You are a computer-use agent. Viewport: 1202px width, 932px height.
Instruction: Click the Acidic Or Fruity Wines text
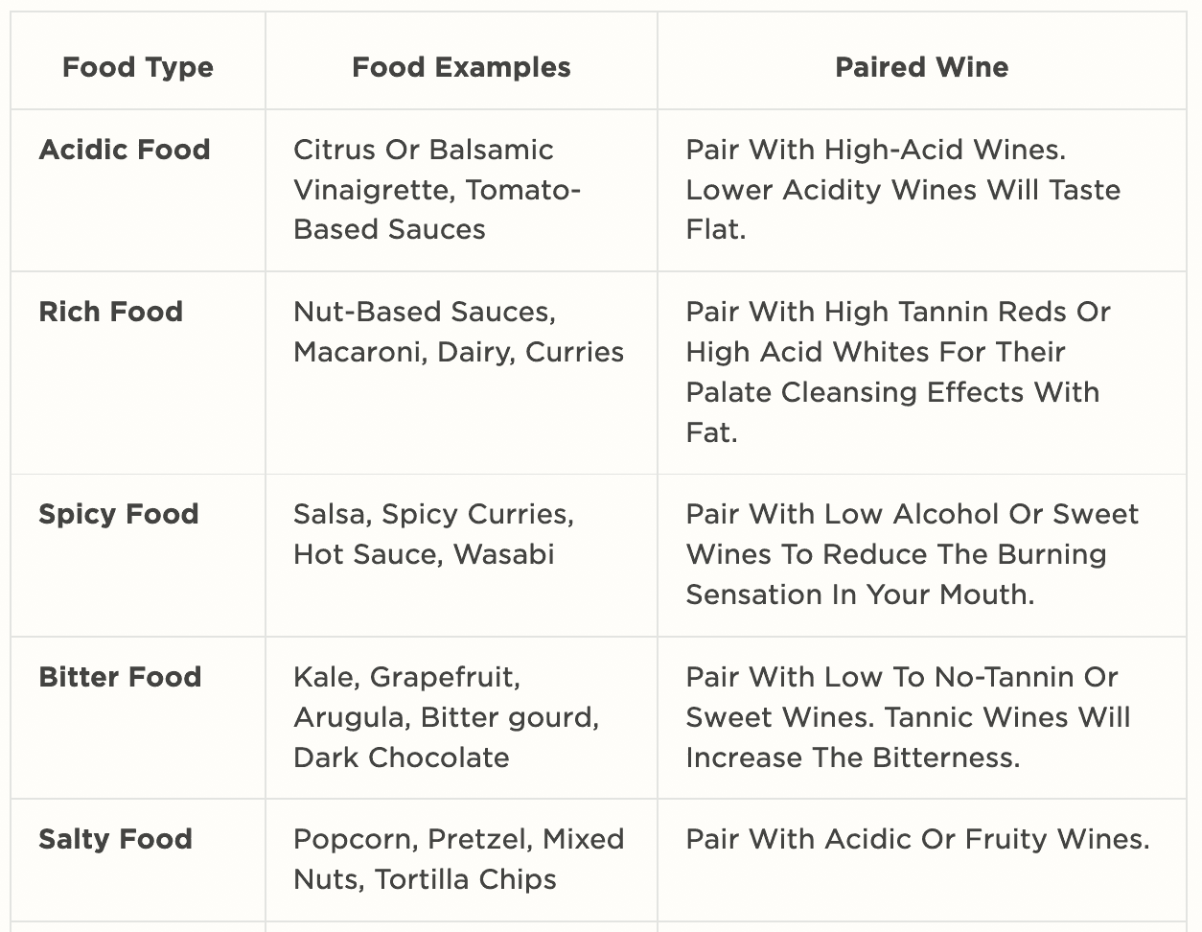[x=917, y=839]
